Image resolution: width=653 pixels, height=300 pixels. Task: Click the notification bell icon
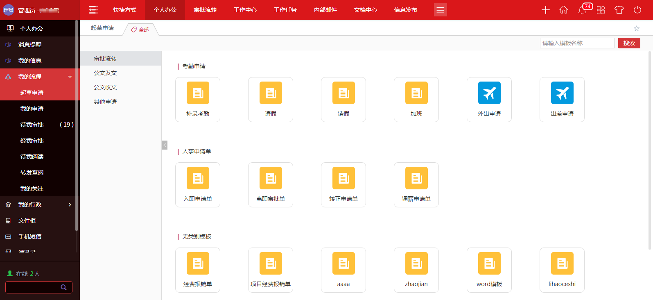click(582, 10)
